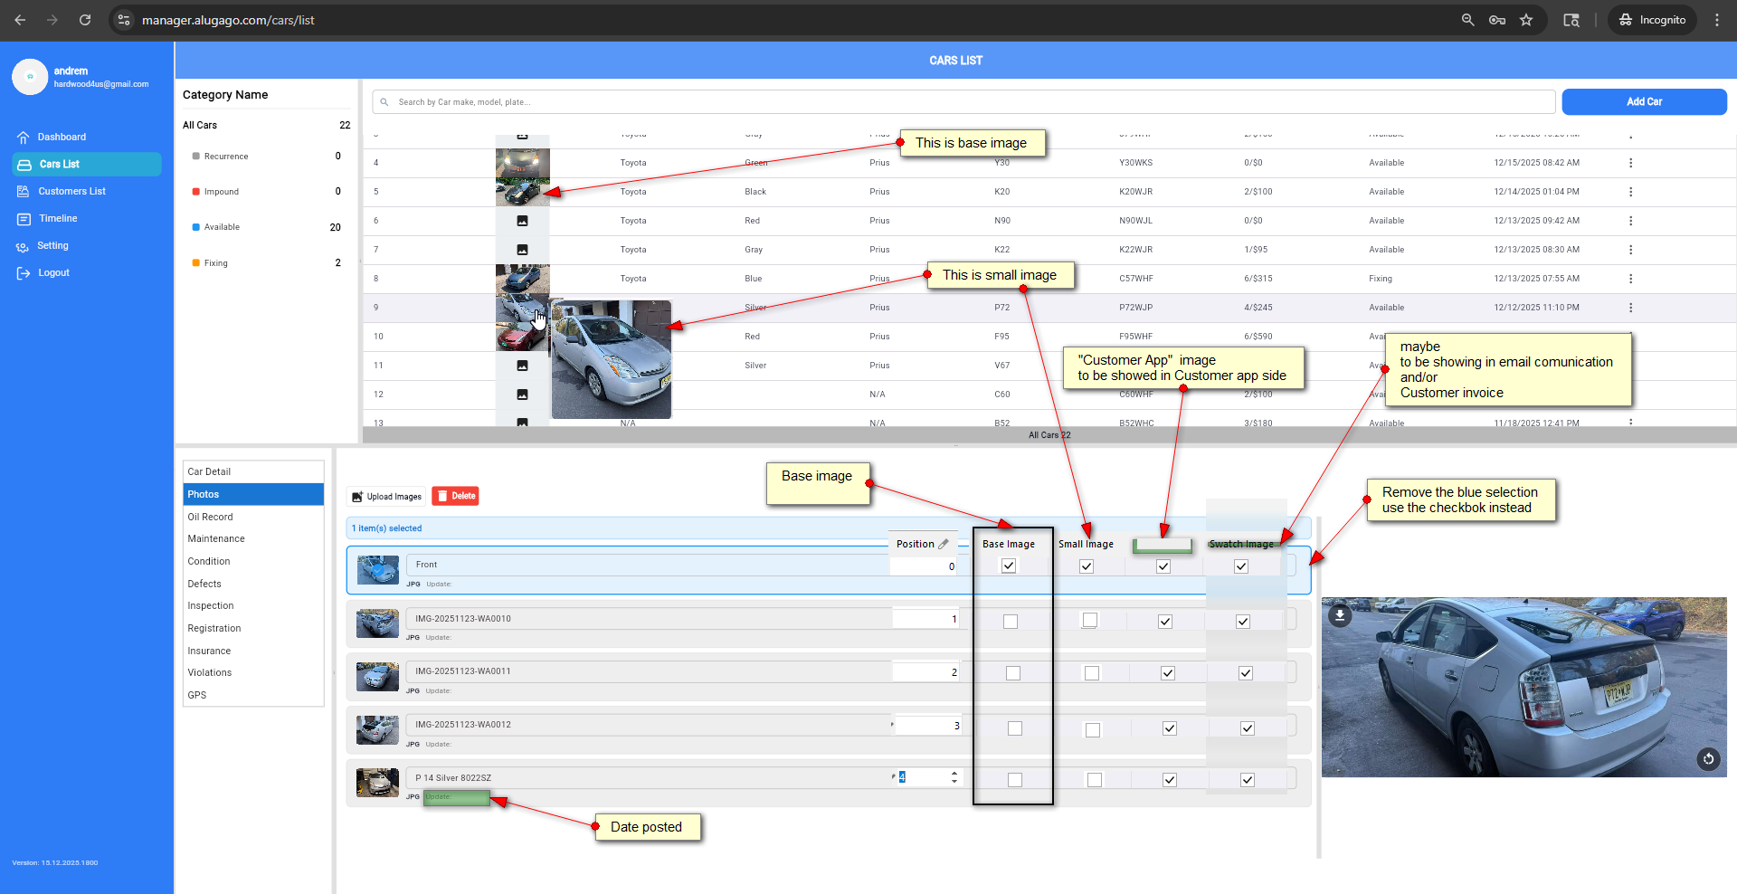Open the Dashboard page from the sidebar
1737x894 pixels.
pos(62,138)
